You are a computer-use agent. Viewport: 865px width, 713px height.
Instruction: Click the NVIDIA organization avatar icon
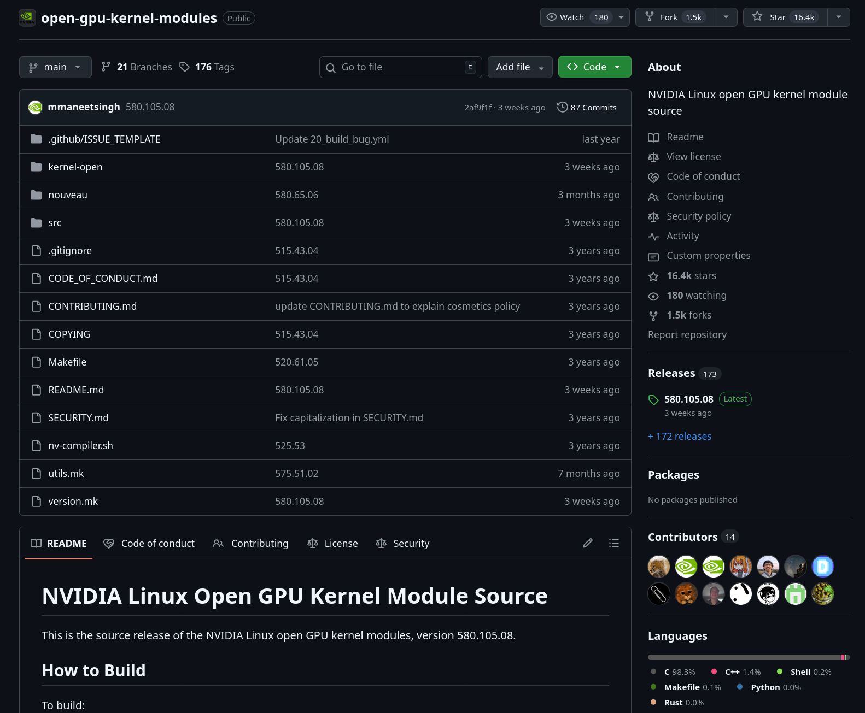(27, 17)
